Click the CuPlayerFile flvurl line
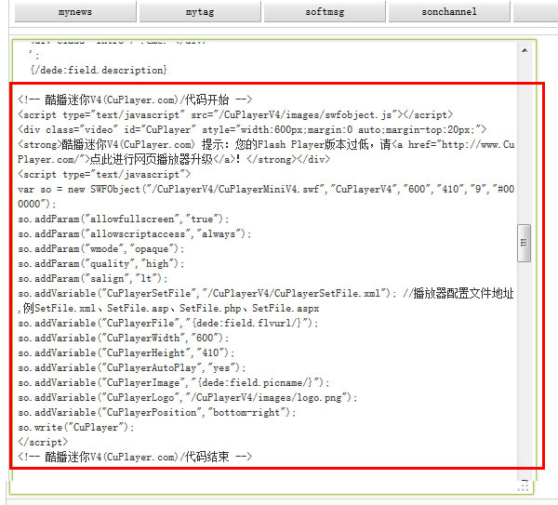 tap(168, 323)
